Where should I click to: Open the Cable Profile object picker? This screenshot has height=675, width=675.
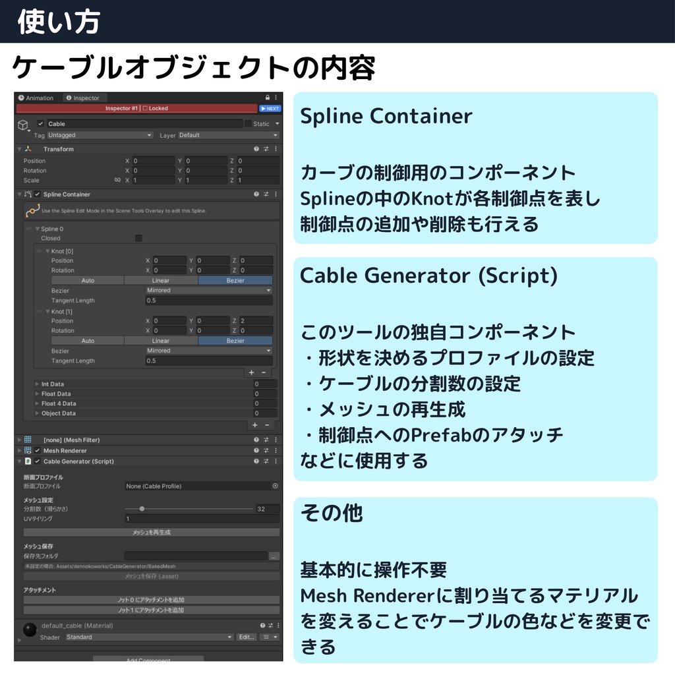pyautogui.click(x=275, y=486)
